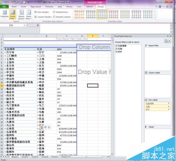
Task: Enable the Banded Rows checkbox
Action: pyautogui.click(x=54, y=12)
